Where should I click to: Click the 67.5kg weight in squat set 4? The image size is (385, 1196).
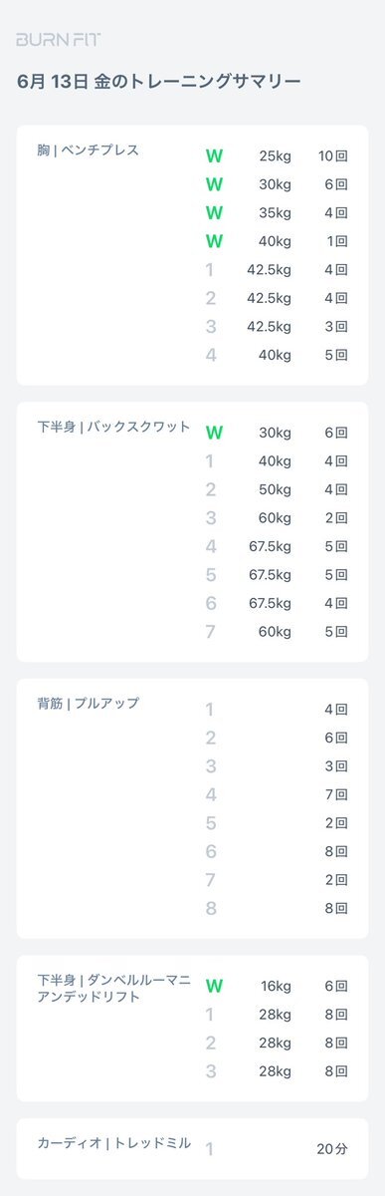(x=269, y=546)
